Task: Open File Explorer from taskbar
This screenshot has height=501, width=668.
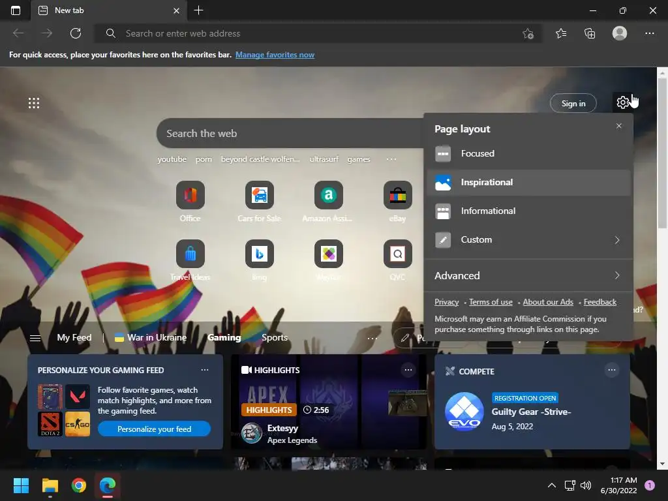Action: [x=50, y=485]
